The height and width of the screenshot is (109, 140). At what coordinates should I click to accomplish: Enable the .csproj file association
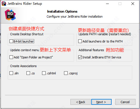coord(66,73)
